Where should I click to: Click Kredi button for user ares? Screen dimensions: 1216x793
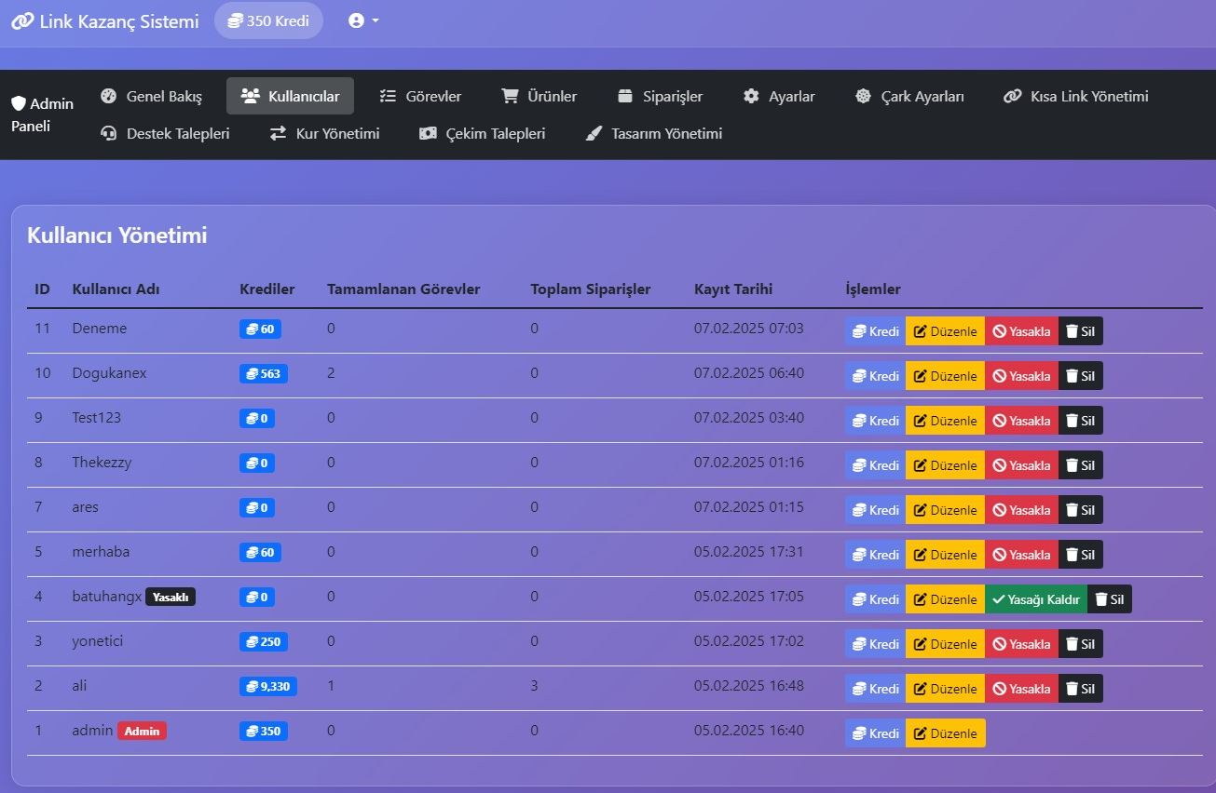point(875,510)
